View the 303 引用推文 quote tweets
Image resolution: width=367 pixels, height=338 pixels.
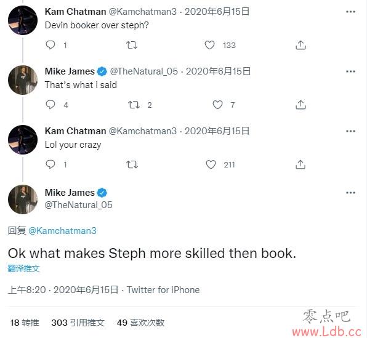pyautogui.click(x=78, y=323)
